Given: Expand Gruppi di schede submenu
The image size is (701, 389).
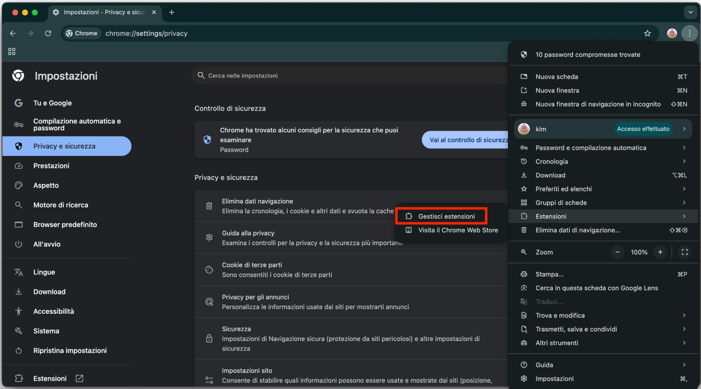Looking at the screenshot, I should [x=603, y=203].
